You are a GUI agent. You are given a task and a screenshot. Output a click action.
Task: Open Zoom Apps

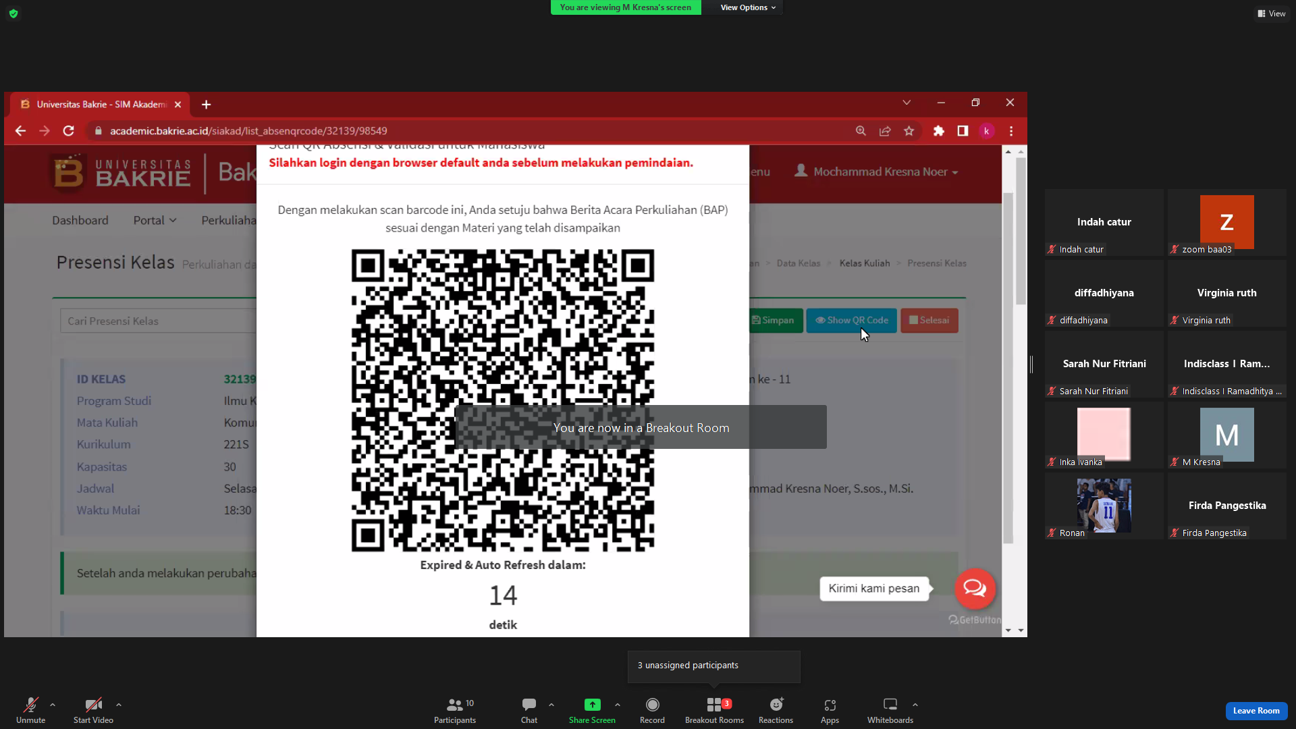830,710
